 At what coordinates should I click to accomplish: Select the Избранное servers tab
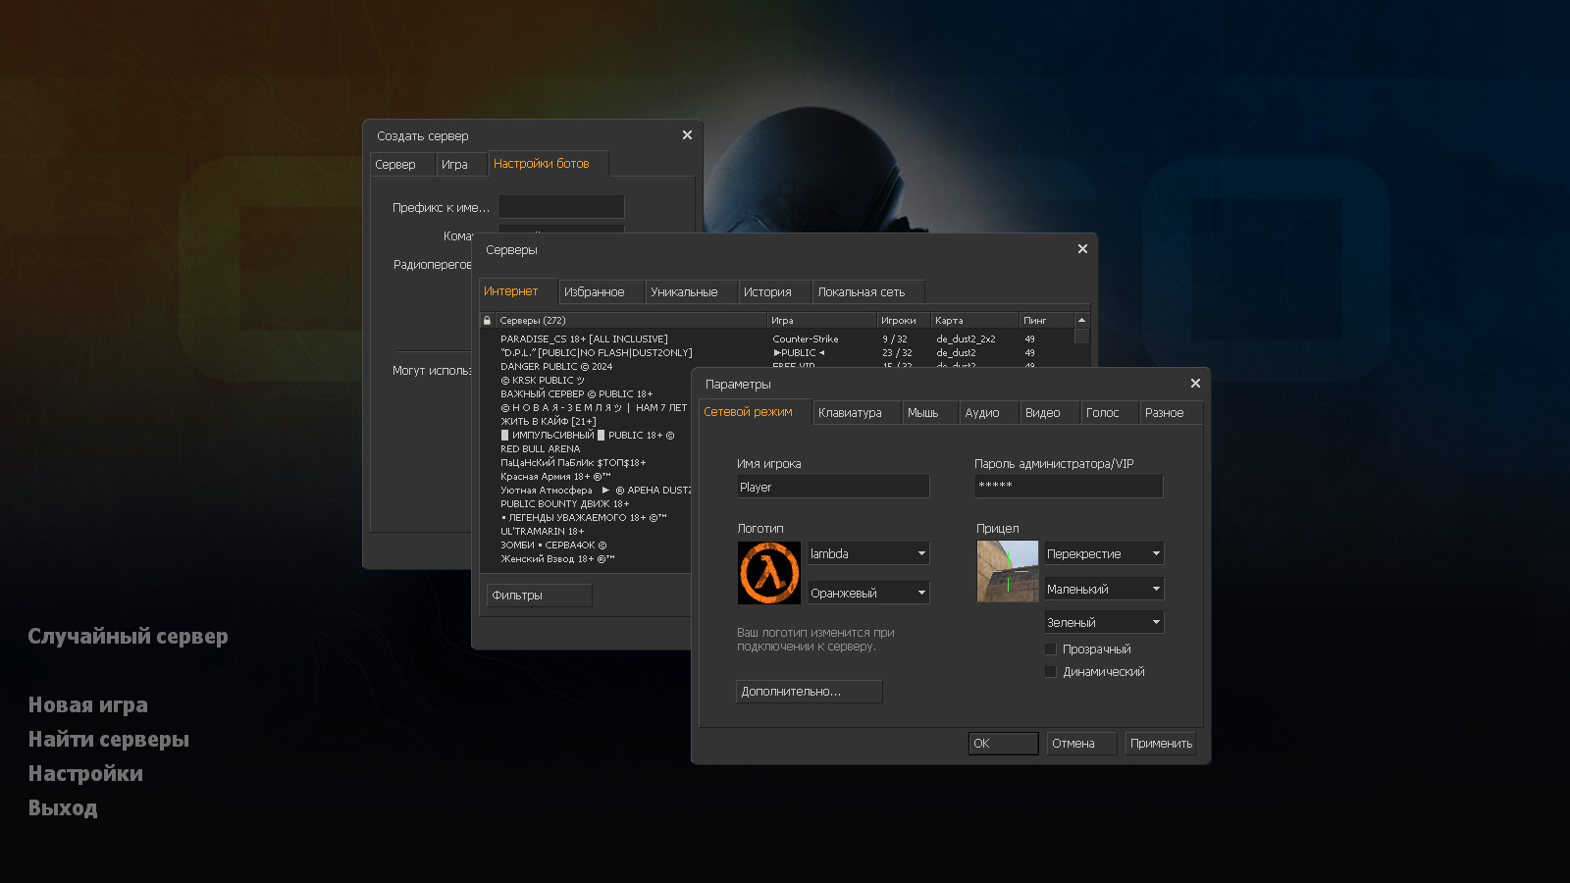coord(594,292)
